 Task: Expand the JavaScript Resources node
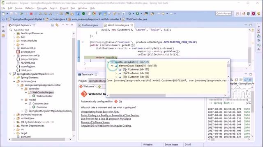click(x=14, y=33)
